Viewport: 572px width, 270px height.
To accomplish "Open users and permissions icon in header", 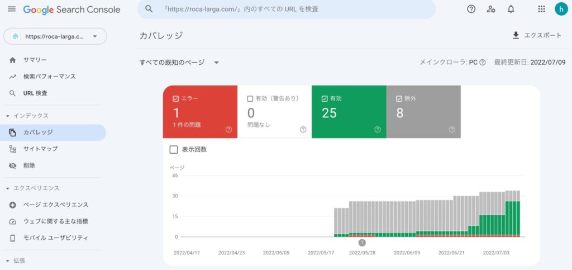I will (490, 9).
